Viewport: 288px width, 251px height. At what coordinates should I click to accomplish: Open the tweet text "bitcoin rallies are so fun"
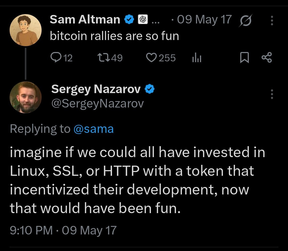[x=114, y=36]
